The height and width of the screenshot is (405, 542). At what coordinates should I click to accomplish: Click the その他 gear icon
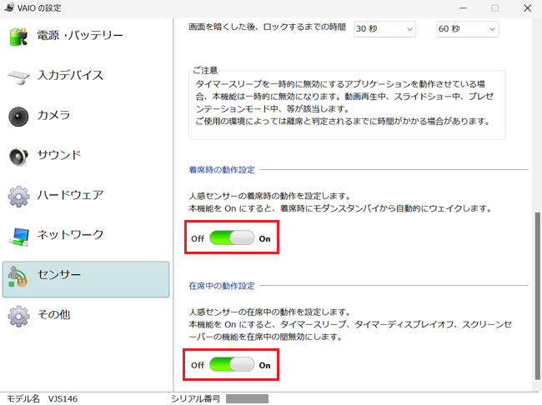18,316
